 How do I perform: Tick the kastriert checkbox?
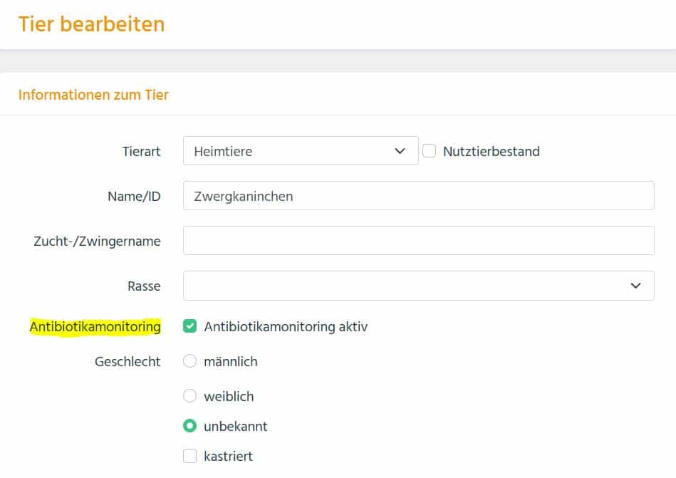pos(189,456)
